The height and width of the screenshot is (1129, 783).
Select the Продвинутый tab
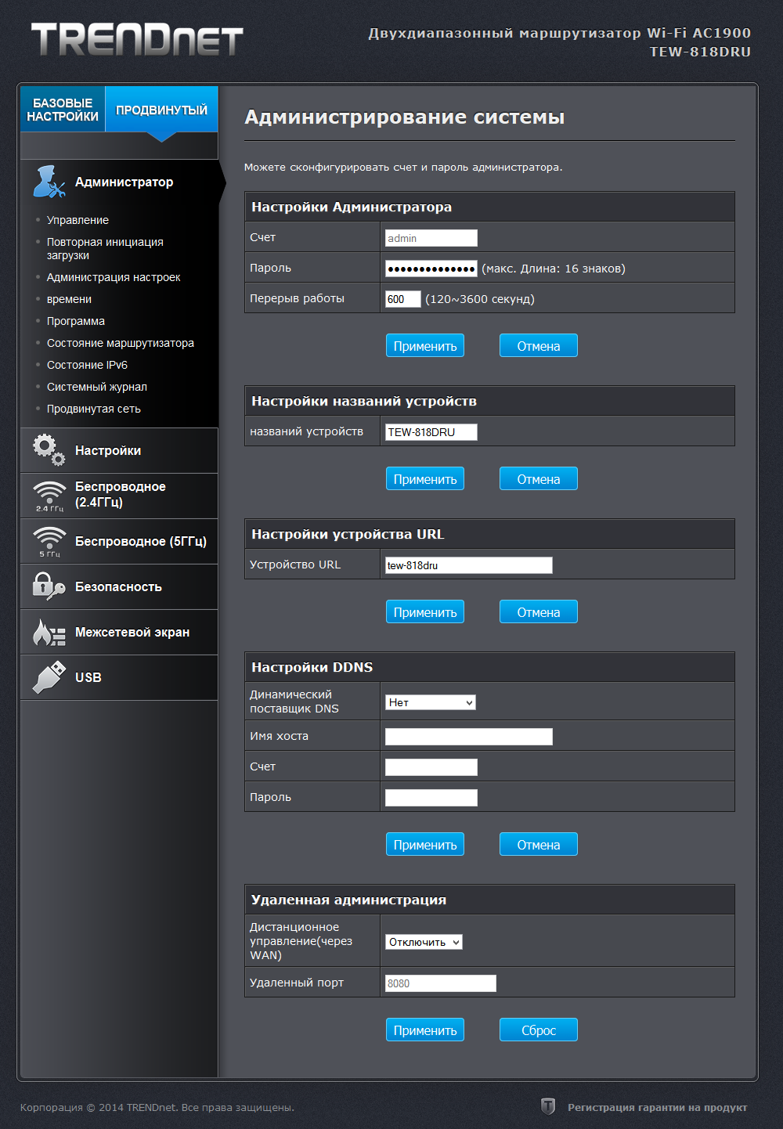[x=161, y=110]
